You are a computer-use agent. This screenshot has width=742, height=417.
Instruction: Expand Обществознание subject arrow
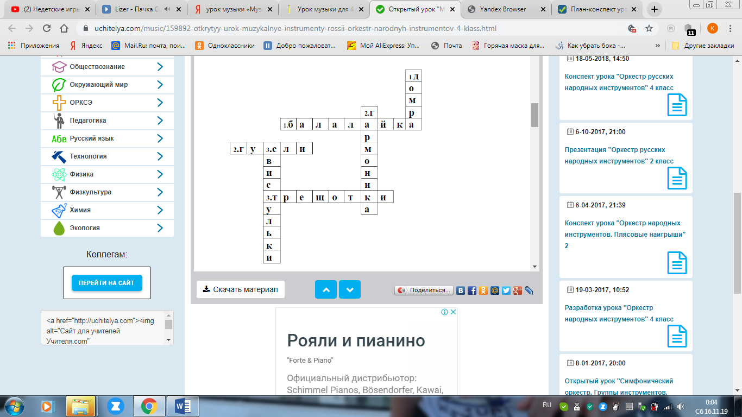(160, 67)
